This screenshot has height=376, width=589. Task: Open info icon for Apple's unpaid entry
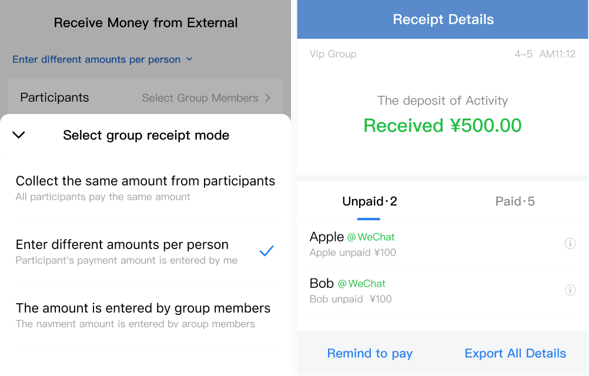pos(570,244)
